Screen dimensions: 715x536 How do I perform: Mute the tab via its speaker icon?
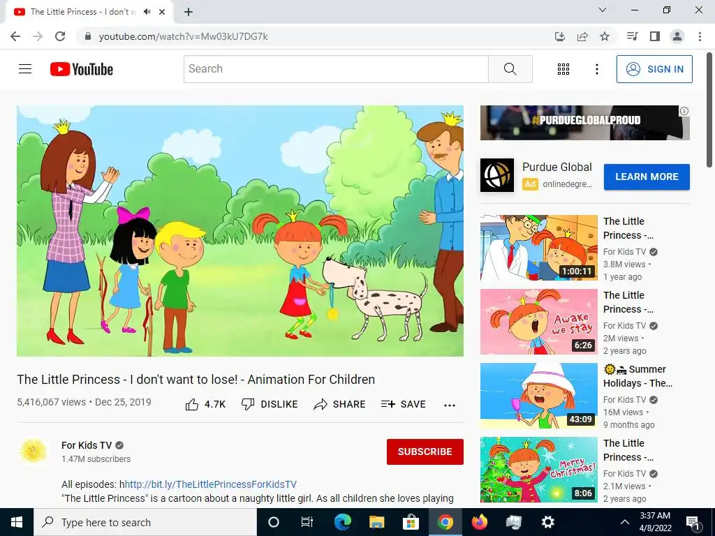pyautogui.click(x=147, y=12)
